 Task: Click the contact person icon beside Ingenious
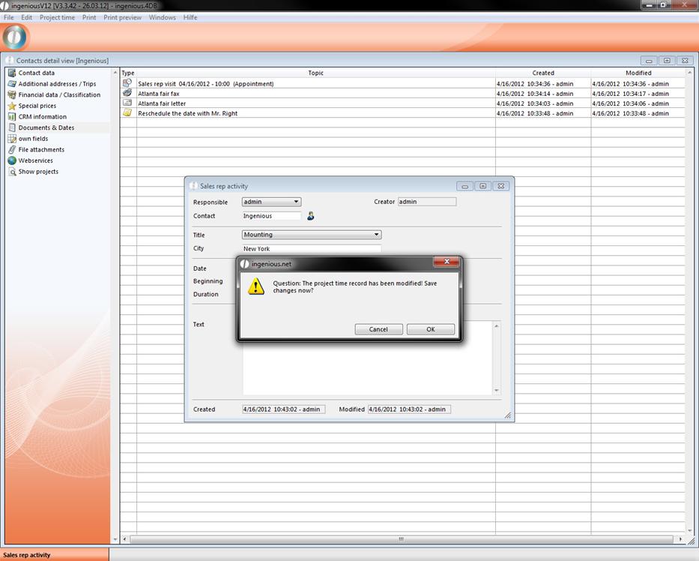pos(311,216)
